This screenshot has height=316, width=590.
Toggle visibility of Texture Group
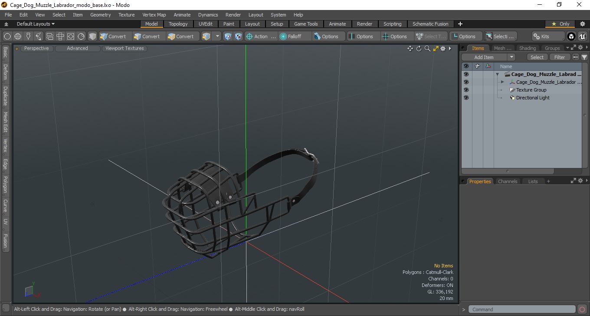point(466,90)
